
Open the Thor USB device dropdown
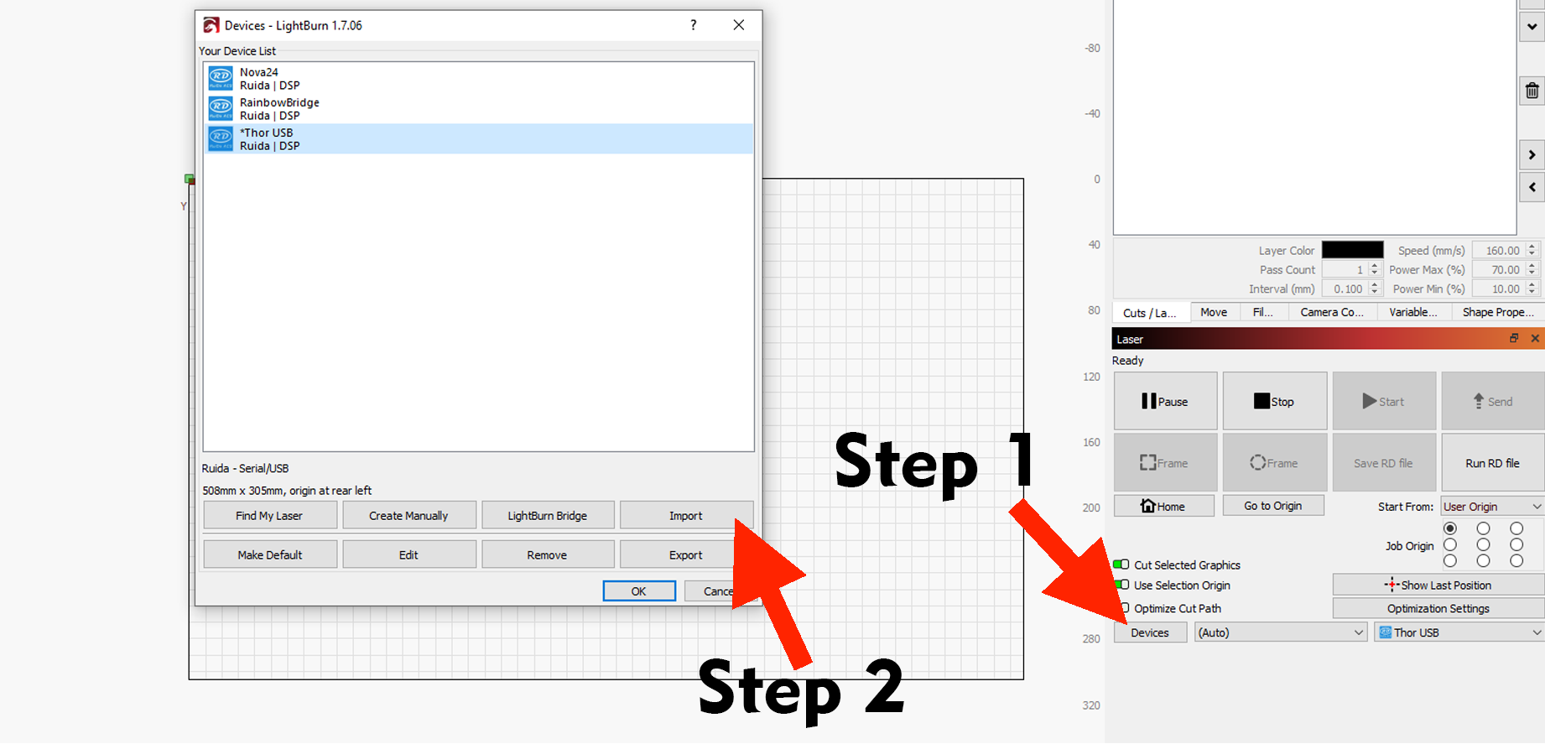click(x=1459, y=632)
